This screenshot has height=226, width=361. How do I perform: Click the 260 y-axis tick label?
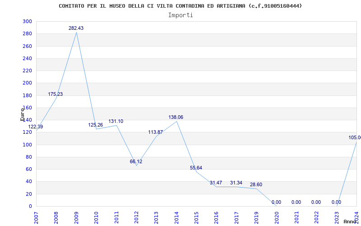click(x=28, y=46)
